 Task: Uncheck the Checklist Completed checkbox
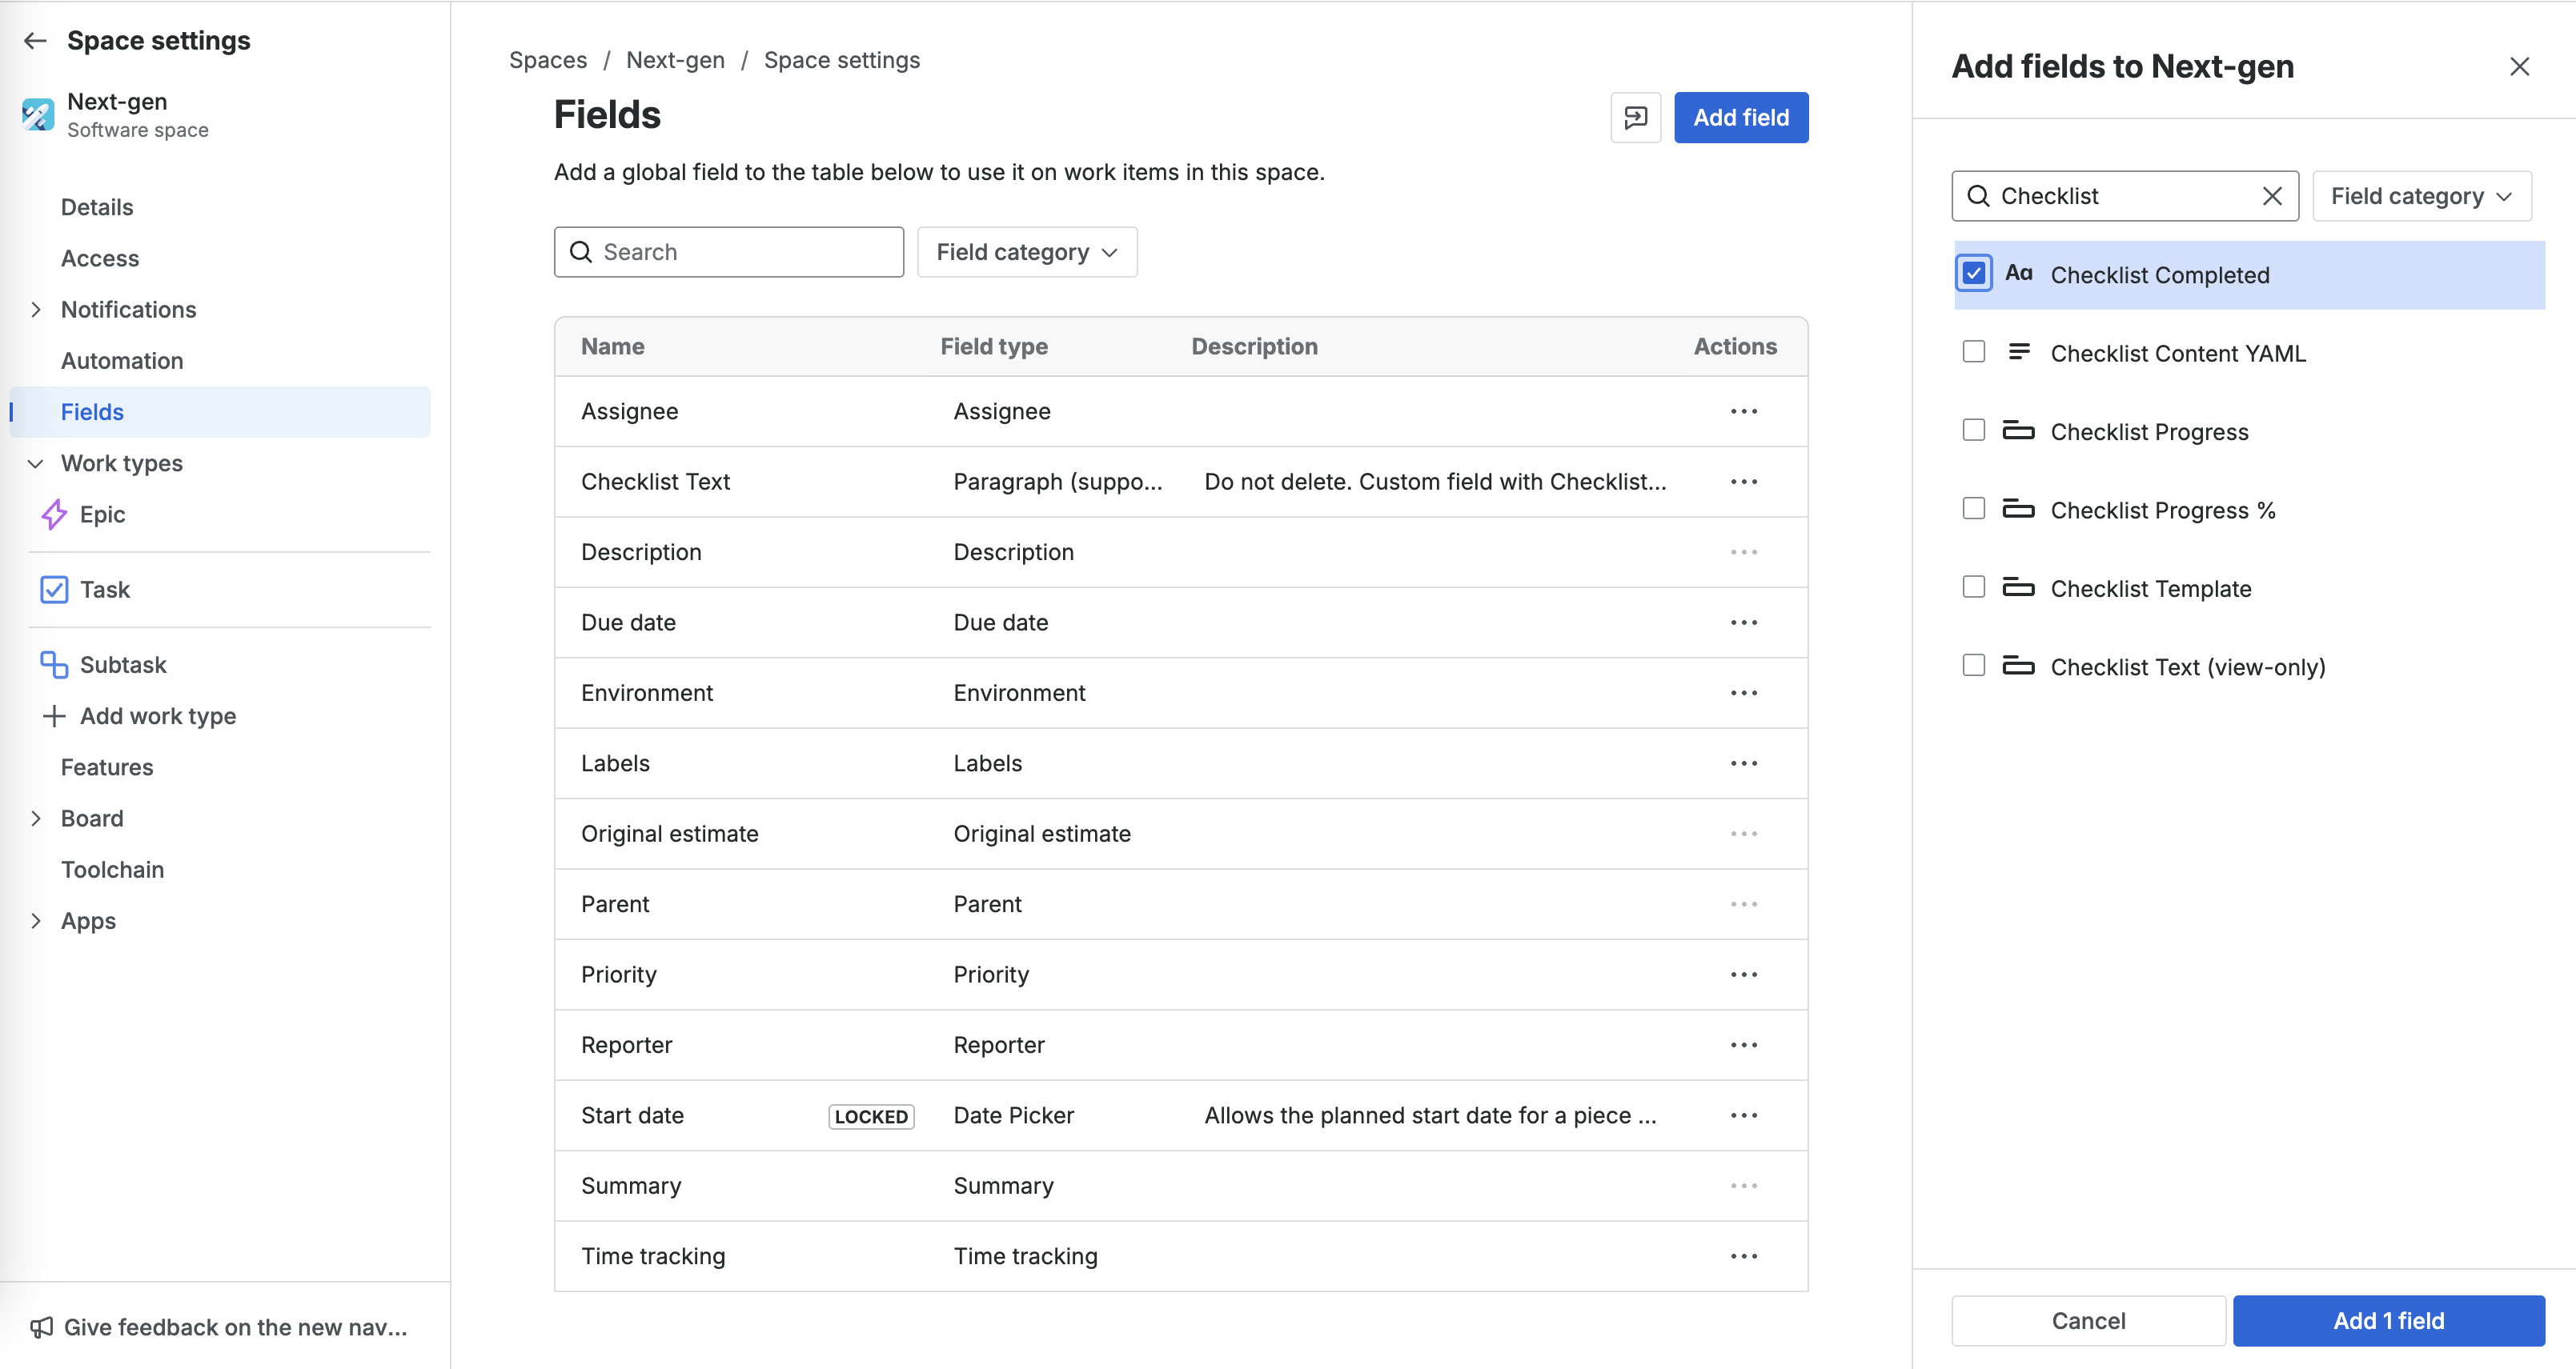click(1973, 274)
